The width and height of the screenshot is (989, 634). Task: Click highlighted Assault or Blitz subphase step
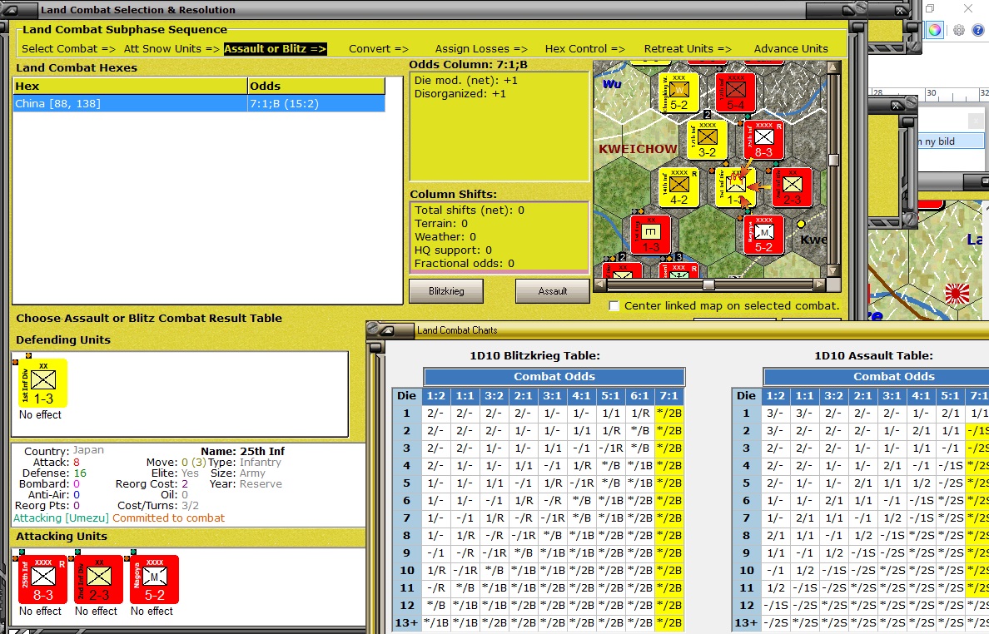[275, 48]
